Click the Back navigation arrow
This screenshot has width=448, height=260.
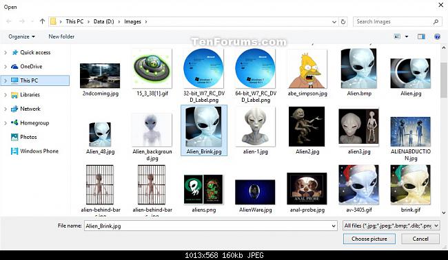pyautogui.click(x=9, y=21)
